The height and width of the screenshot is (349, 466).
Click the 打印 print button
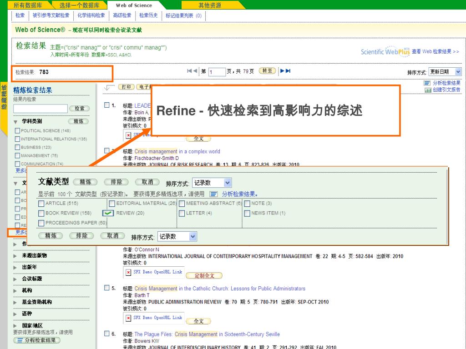pyautogui.click(x=127, y=87)
